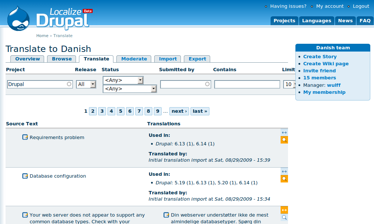Click the Project input field containing Drupal
Screen dimensions: 374x224
click(40, 84)
